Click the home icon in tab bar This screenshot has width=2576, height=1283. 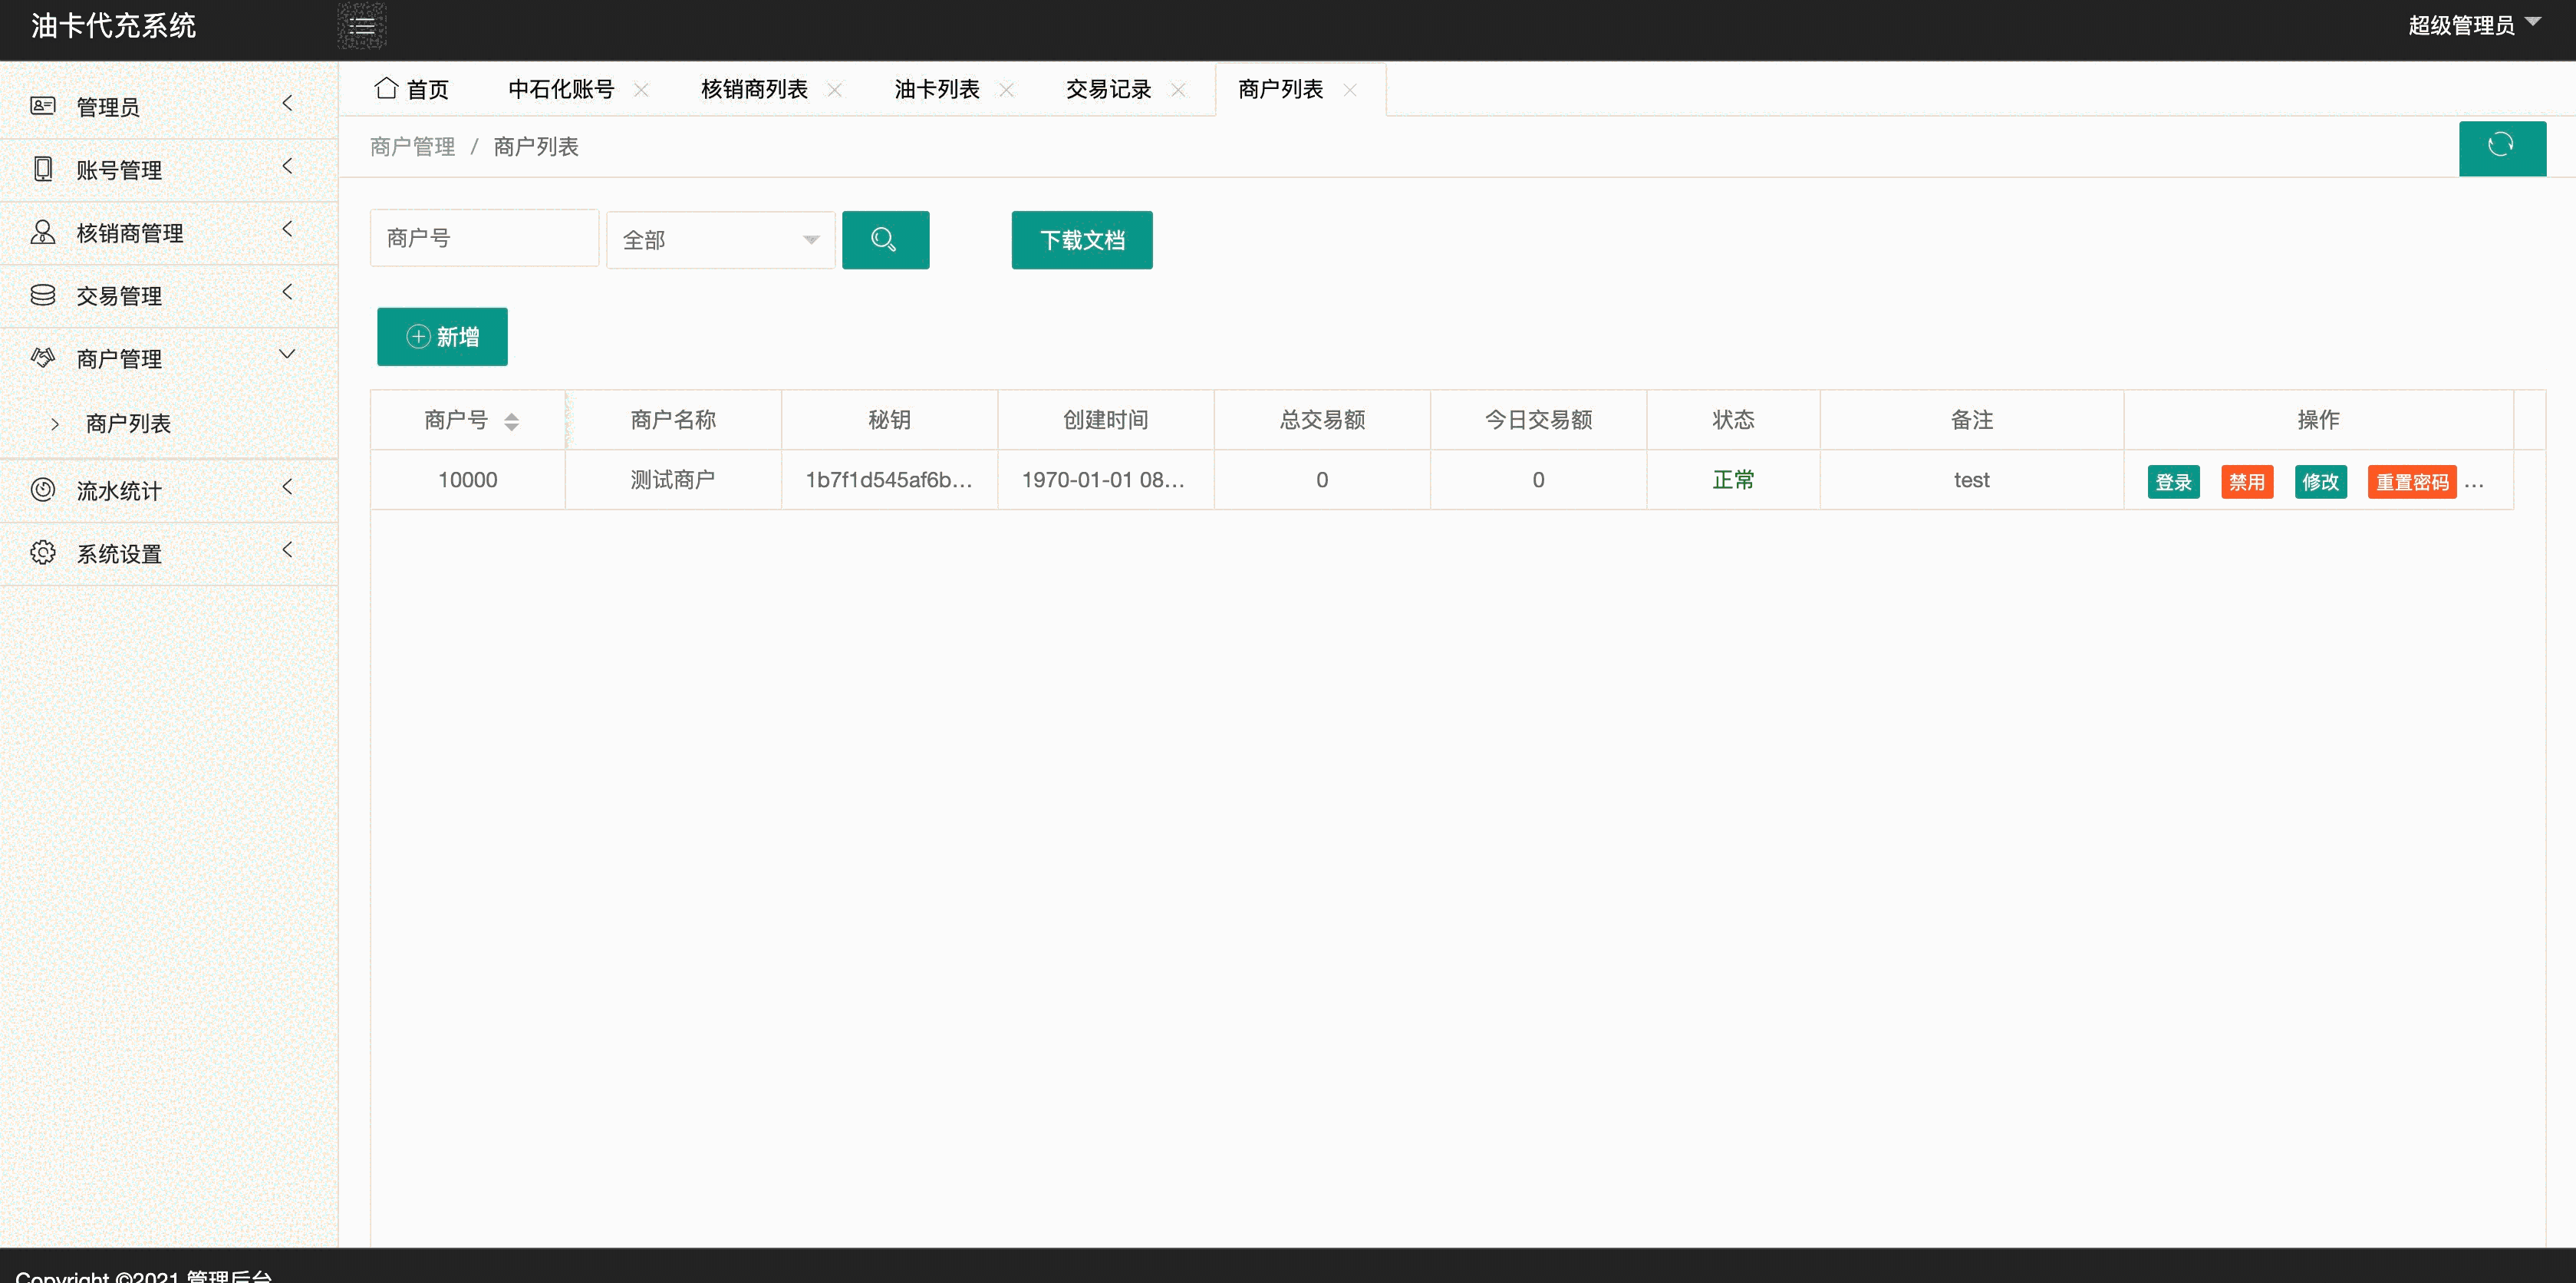(x=386, y=88)
